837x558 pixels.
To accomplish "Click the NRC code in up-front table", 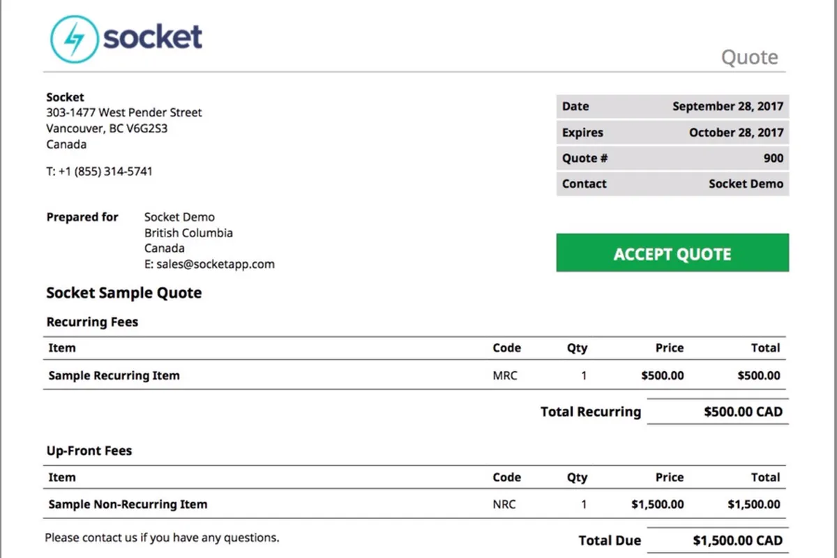I will click(504, 504).
